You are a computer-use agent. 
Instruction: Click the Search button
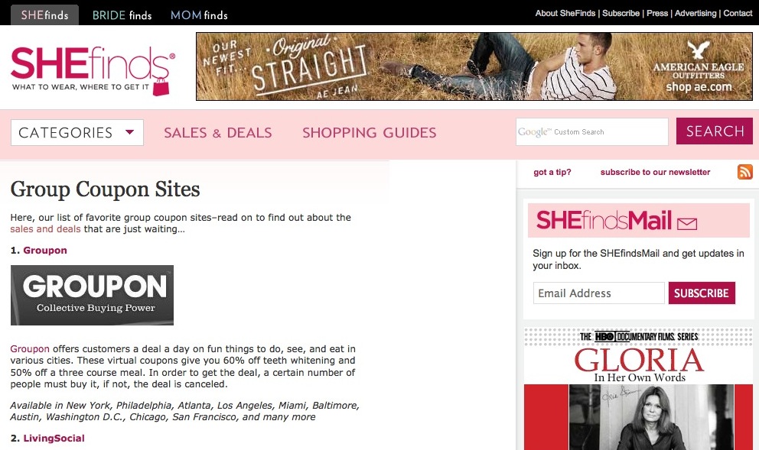coord(715,131)
